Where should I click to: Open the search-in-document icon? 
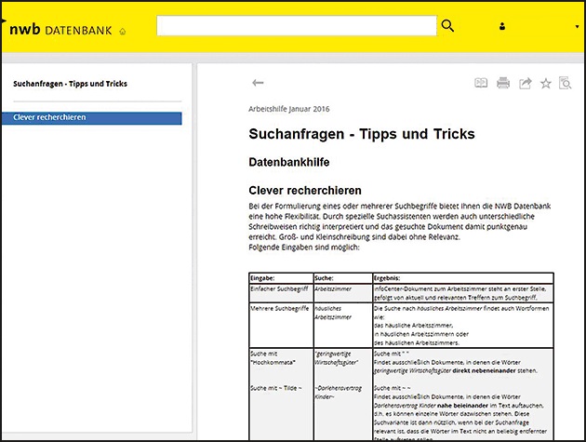click(565, 83)
